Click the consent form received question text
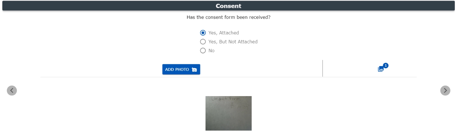The image size is (457, 133). coord(228,17)
